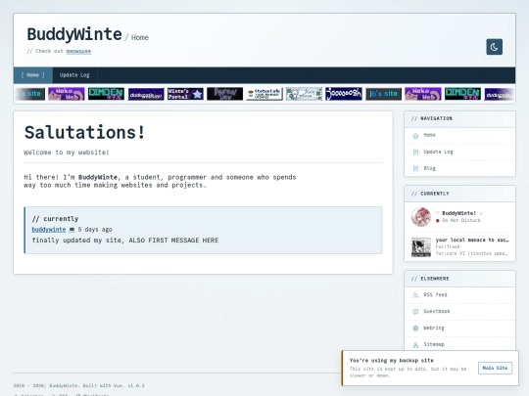
Task: Click the 'your local menace to soc…' track title
Action: click(x=472, y=240)
